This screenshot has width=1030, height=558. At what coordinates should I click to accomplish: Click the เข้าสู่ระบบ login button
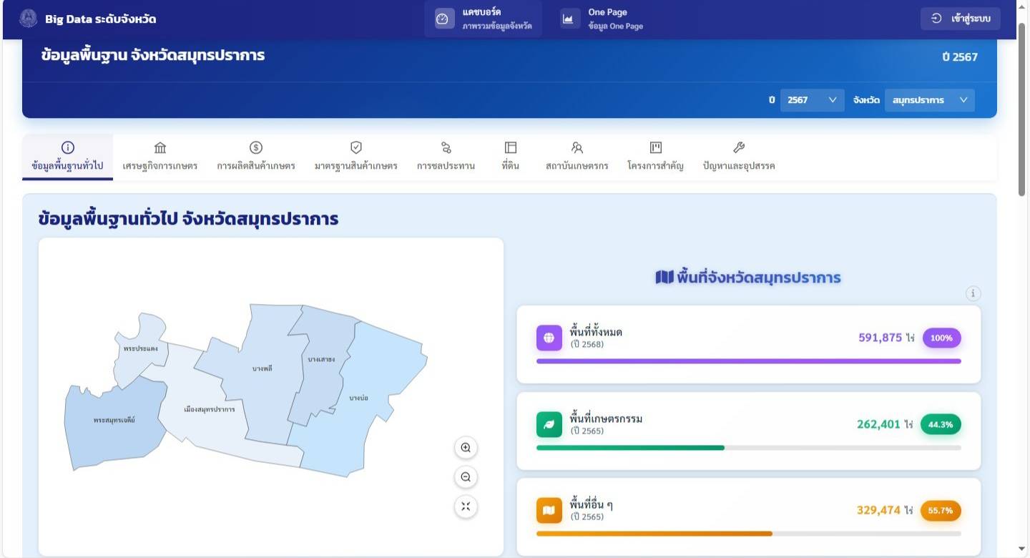(961, 19)
